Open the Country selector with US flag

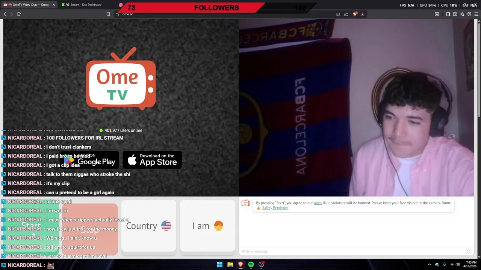[149, 226]
